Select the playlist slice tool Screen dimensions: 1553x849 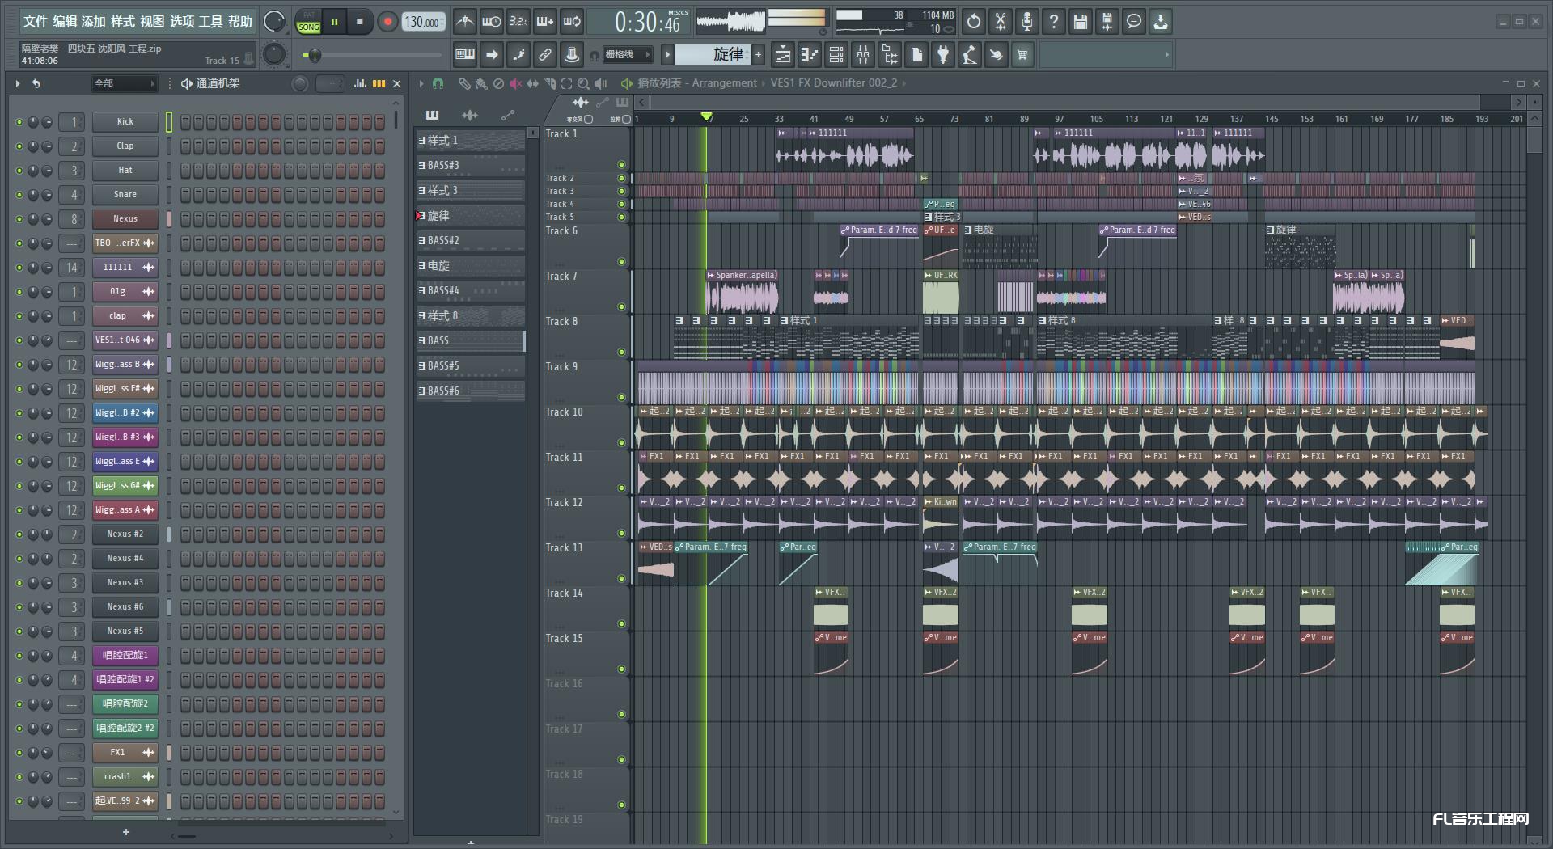[x=549, y=83]
